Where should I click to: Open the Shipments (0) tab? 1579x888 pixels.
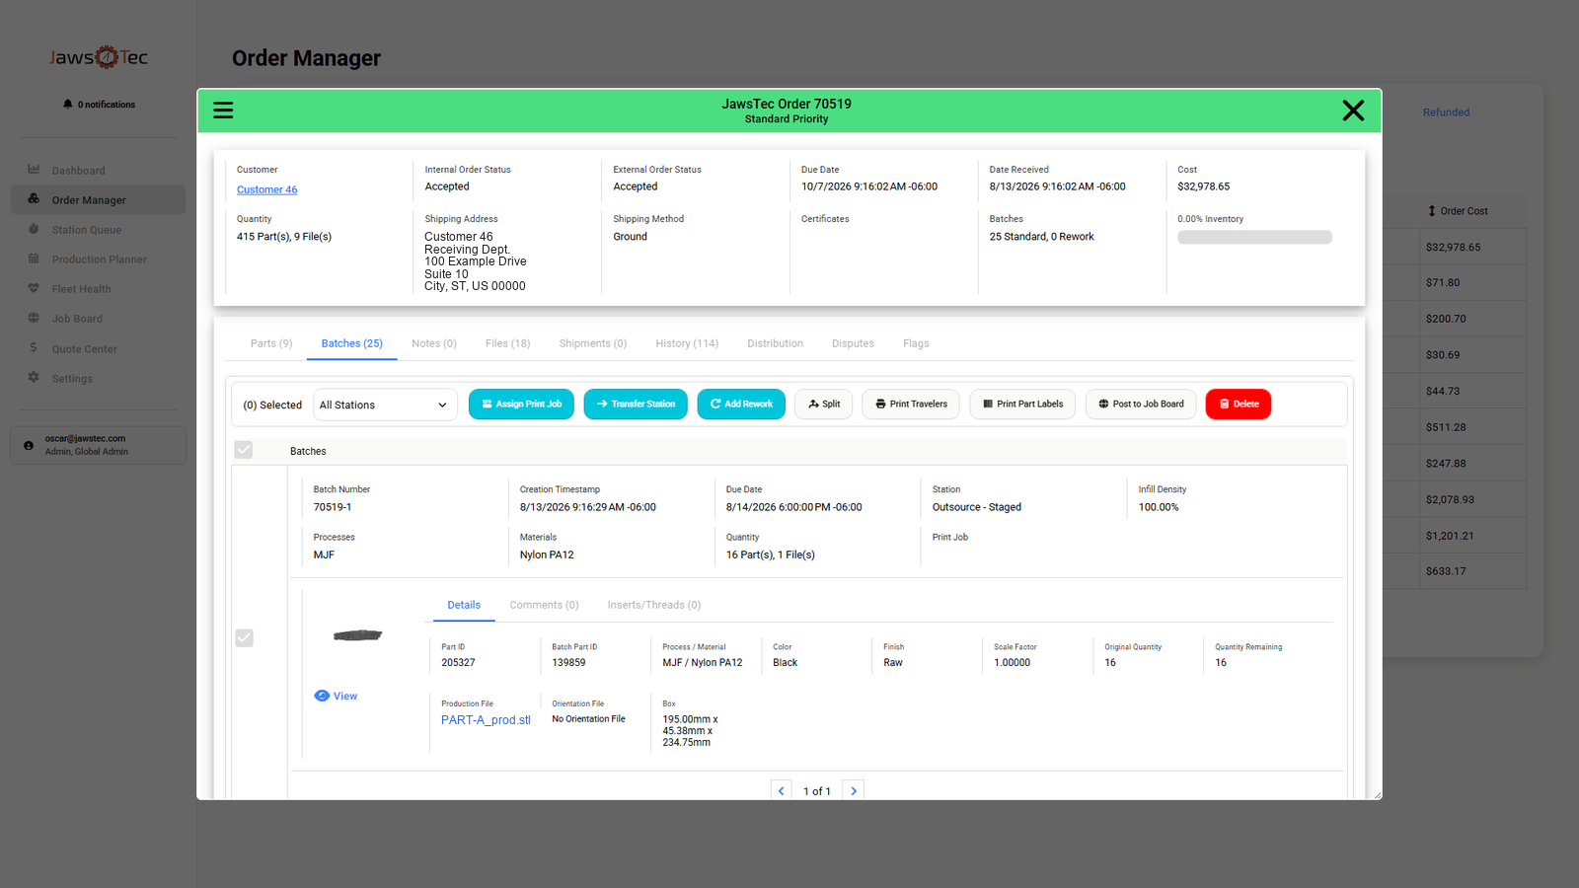coord(593,343)
